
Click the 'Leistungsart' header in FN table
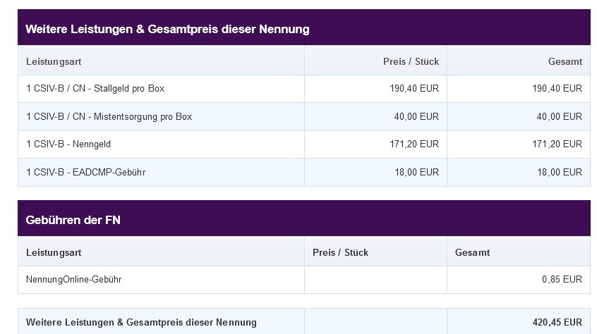pos(54,253)
